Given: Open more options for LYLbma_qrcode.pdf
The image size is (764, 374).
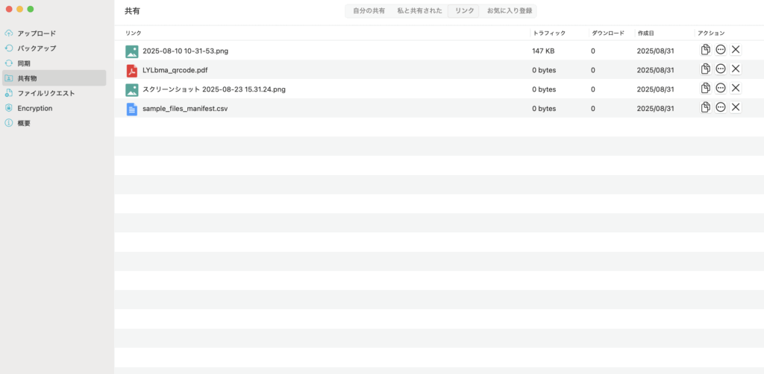Looking at the screenshot, I should pos(721,69).
